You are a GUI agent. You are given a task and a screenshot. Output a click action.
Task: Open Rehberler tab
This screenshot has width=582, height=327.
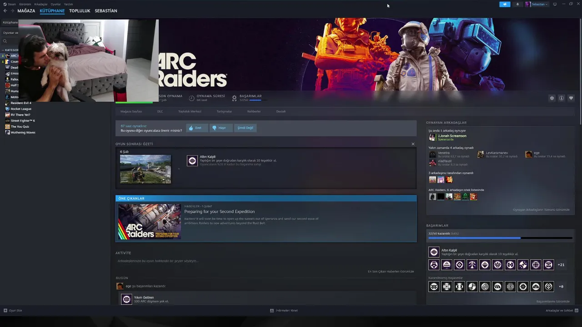[x=254, y=111]
